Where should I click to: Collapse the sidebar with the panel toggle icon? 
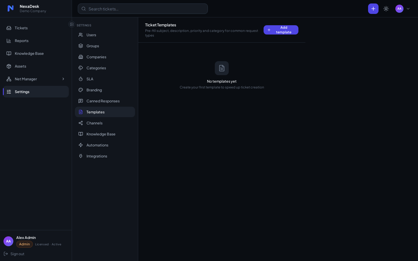(x=72, y=24)
